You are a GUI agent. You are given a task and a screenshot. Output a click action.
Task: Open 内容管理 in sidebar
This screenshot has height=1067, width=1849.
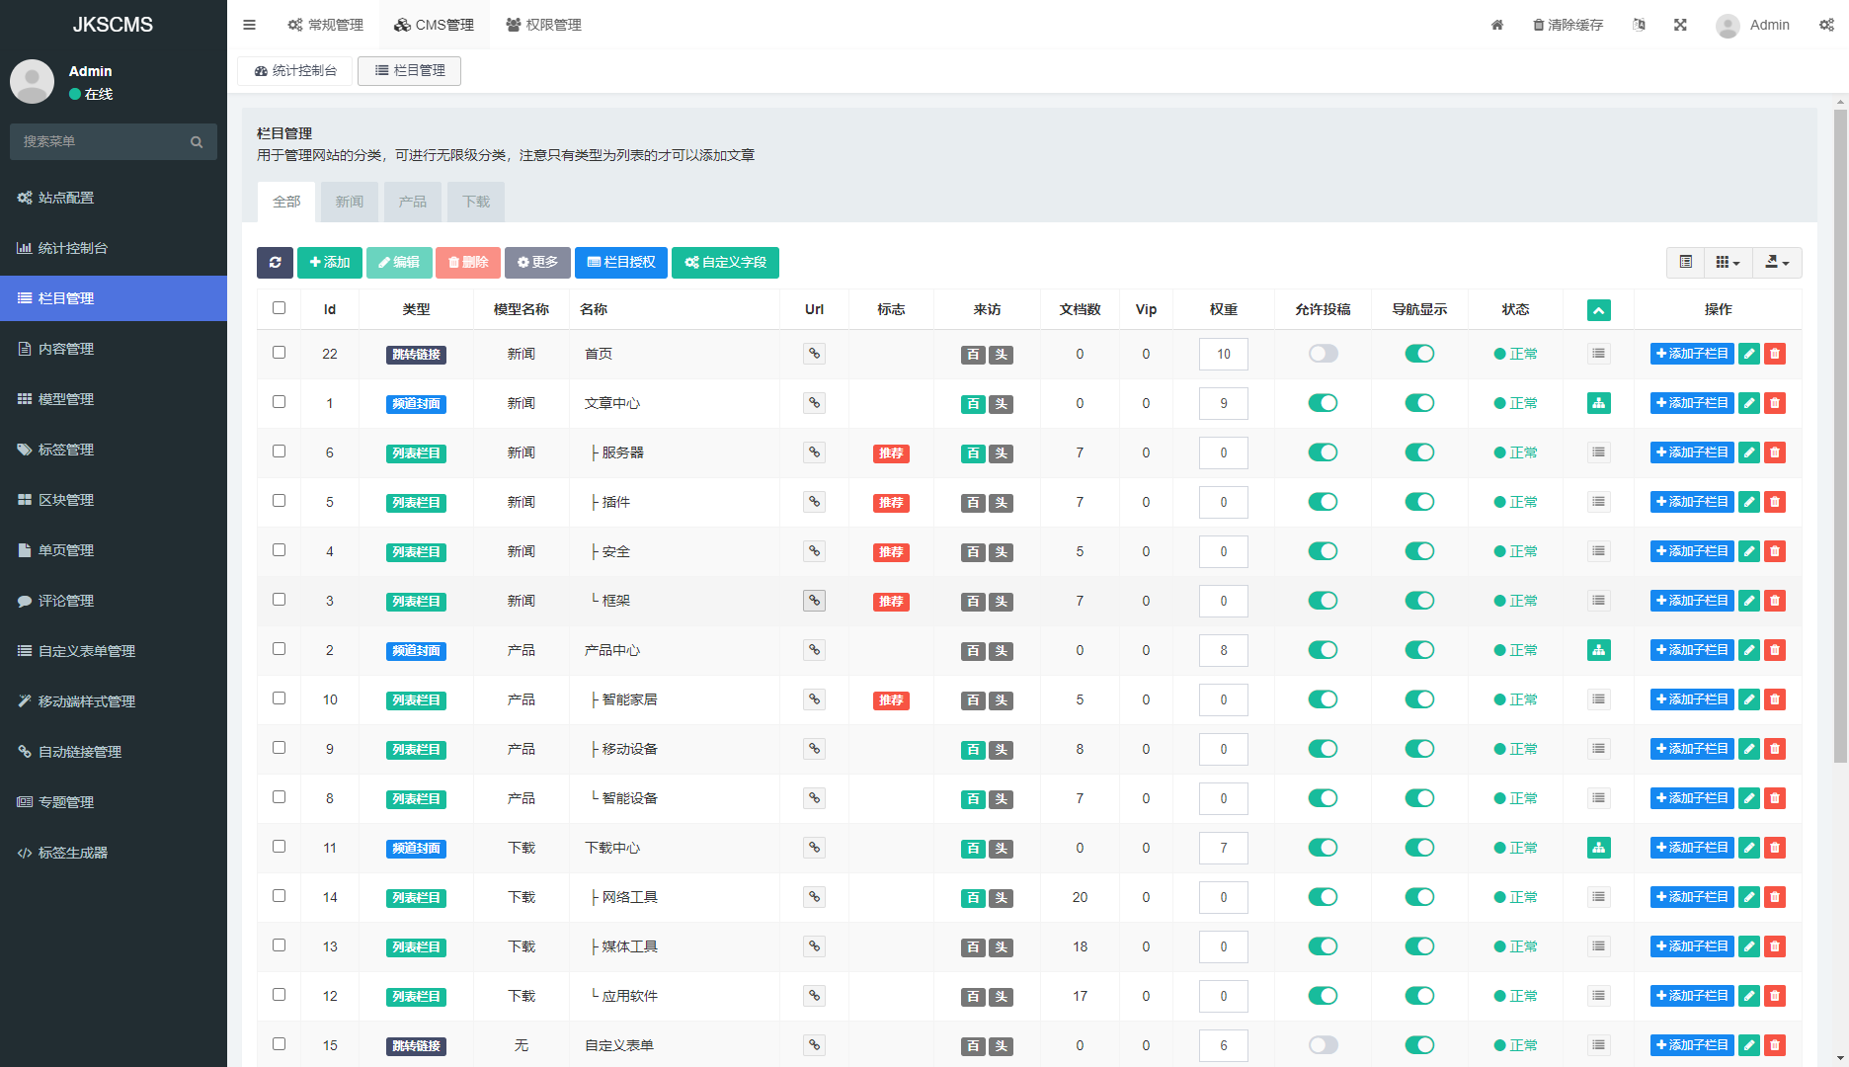pos(114,349)
